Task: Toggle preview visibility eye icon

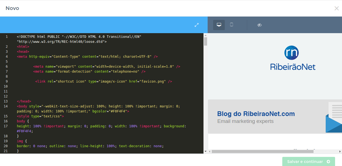Action: tap(259, 25)
